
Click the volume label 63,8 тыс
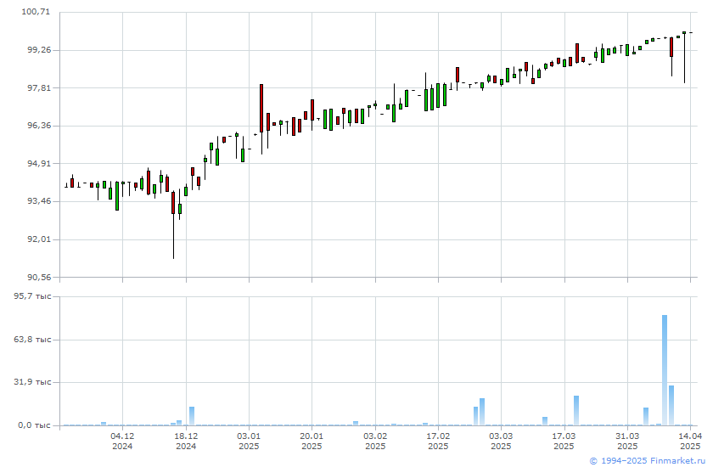pyautogui.click(x=32, y=340)
